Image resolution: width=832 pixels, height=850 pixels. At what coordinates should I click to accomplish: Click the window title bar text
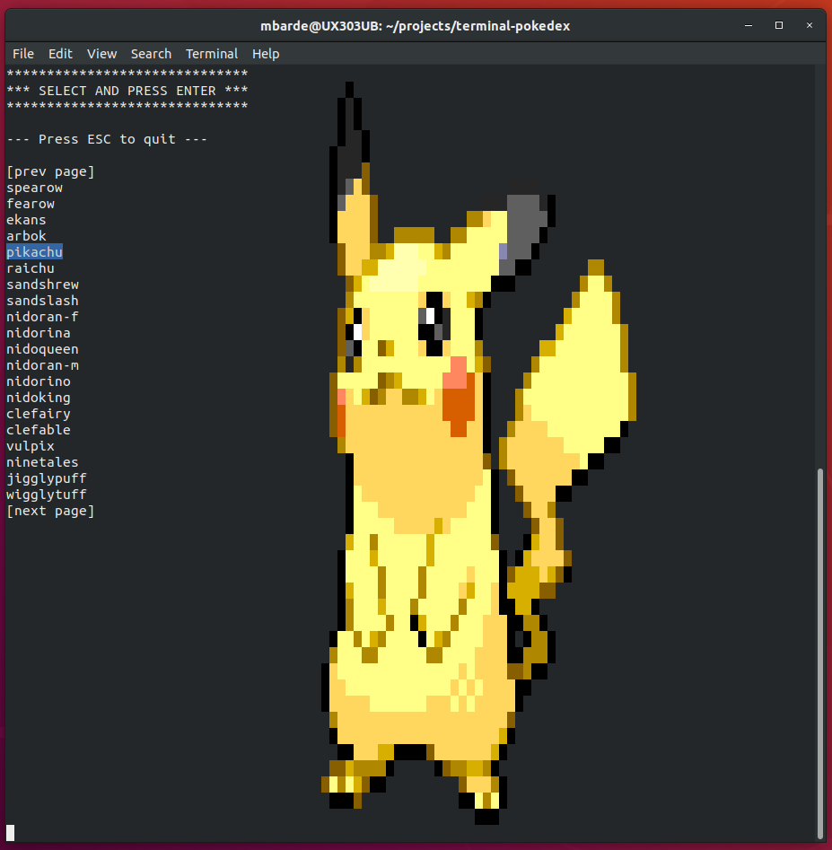[416, 26]
